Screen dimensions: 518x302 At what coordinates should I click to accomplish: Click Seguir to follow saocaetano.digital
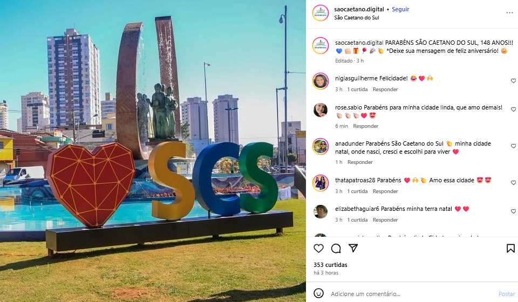(x=400, y=9)
